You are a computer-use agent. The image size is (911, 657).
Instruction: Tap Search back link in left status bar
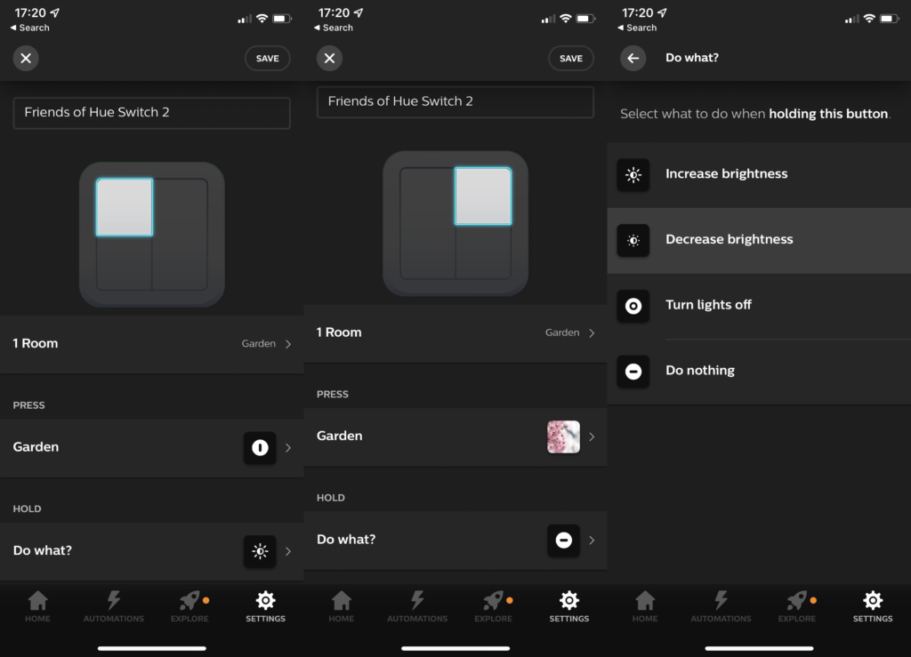pyautogui.click(x=29, y=28)
